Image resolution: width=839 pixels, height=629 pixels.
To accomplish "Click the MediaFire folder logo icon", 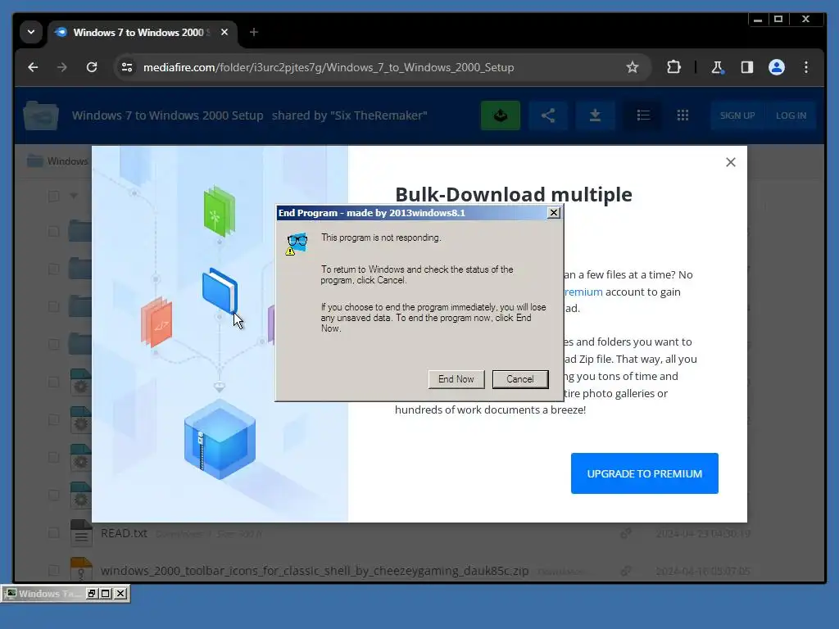I will [x=41, y=115].
